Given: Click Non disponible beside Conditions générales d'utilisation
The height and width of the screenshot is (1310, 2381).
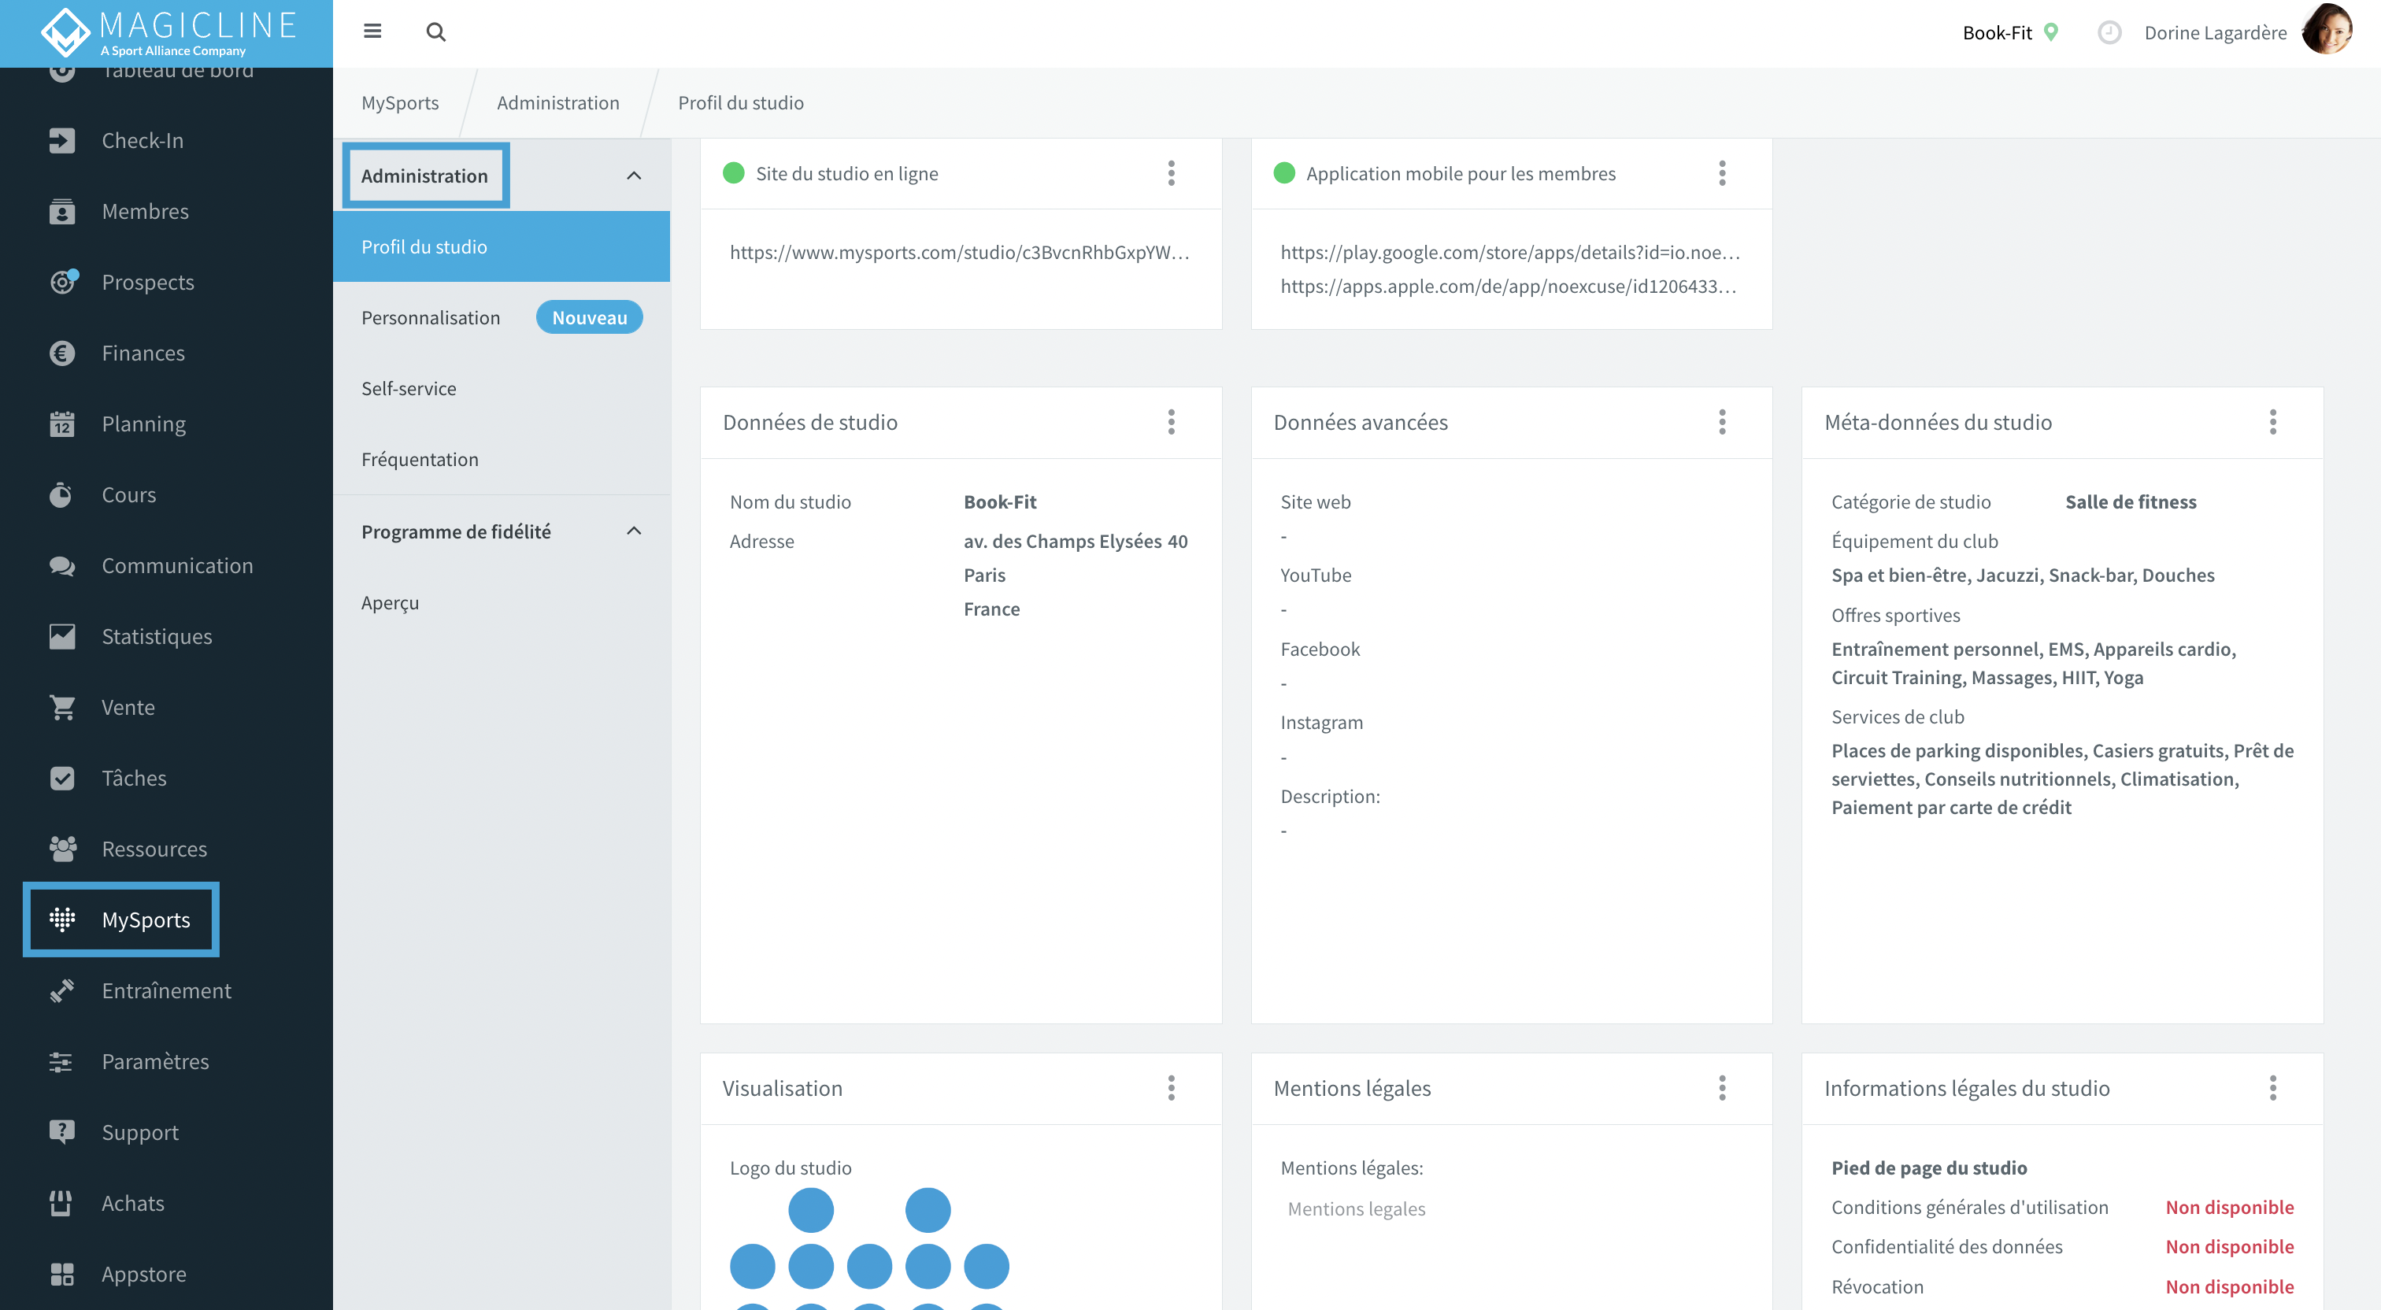Looking at the screenshot, I should (2229, 1208).
